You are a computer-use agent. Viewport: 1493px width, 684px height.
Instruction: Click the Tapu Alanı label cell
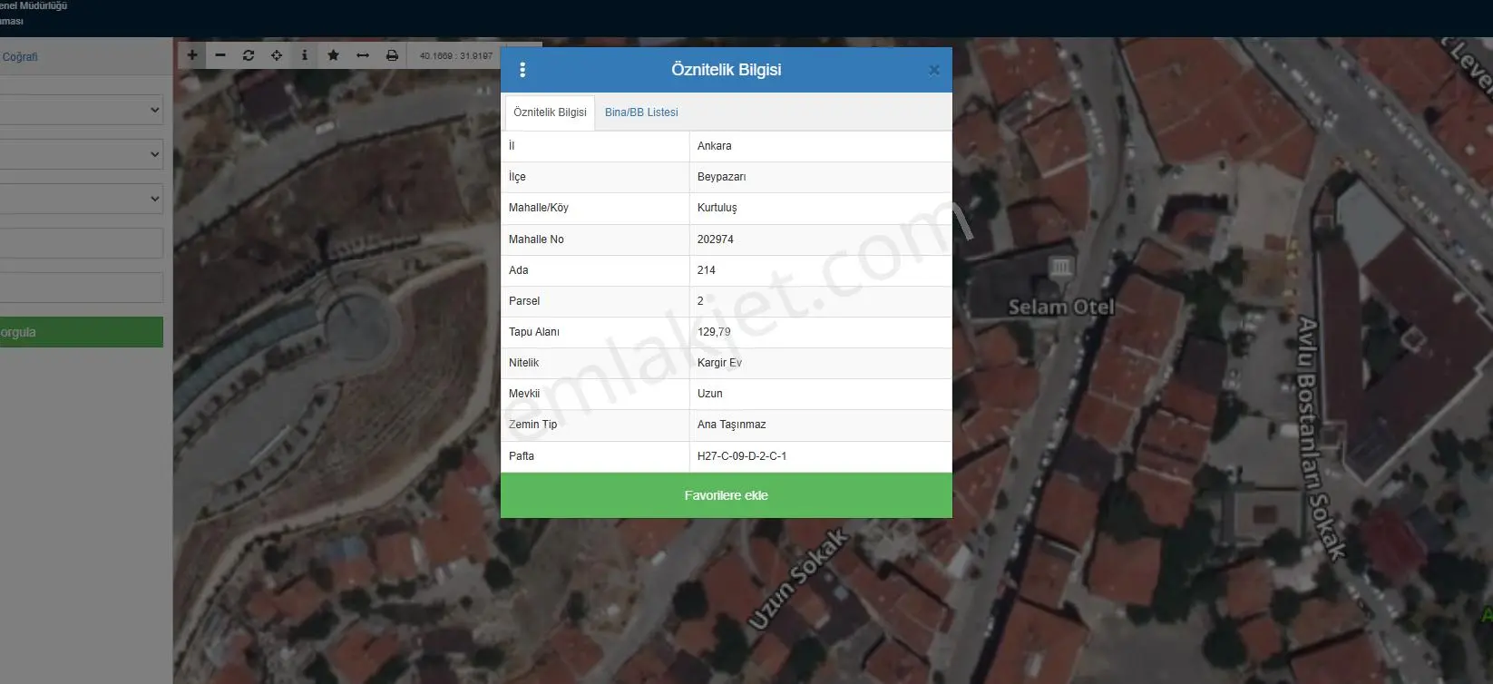click(x=595, y=332)
